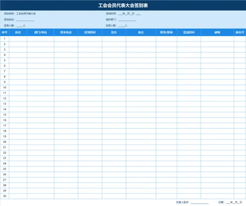
Task: Select the 活动名称 label
Action: [9, 14]
